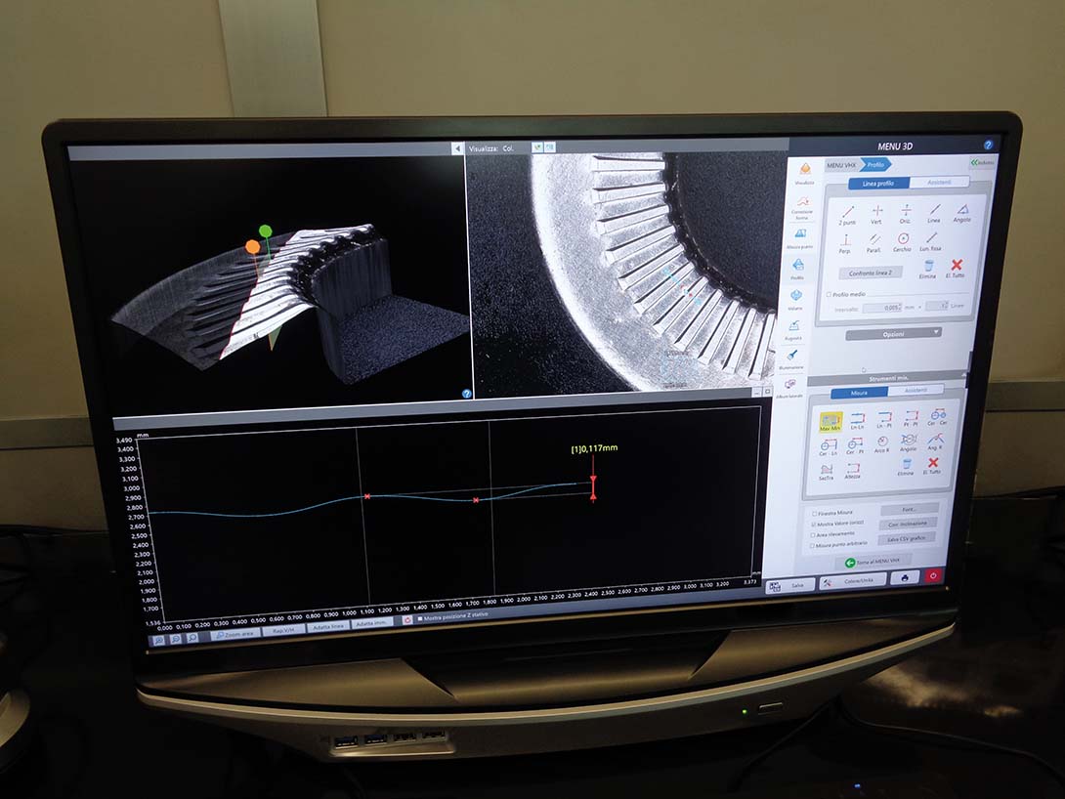Screen dimensions: 1065x799
Task: Select the Oriz horizontal line tool
Action: [906, 214]
